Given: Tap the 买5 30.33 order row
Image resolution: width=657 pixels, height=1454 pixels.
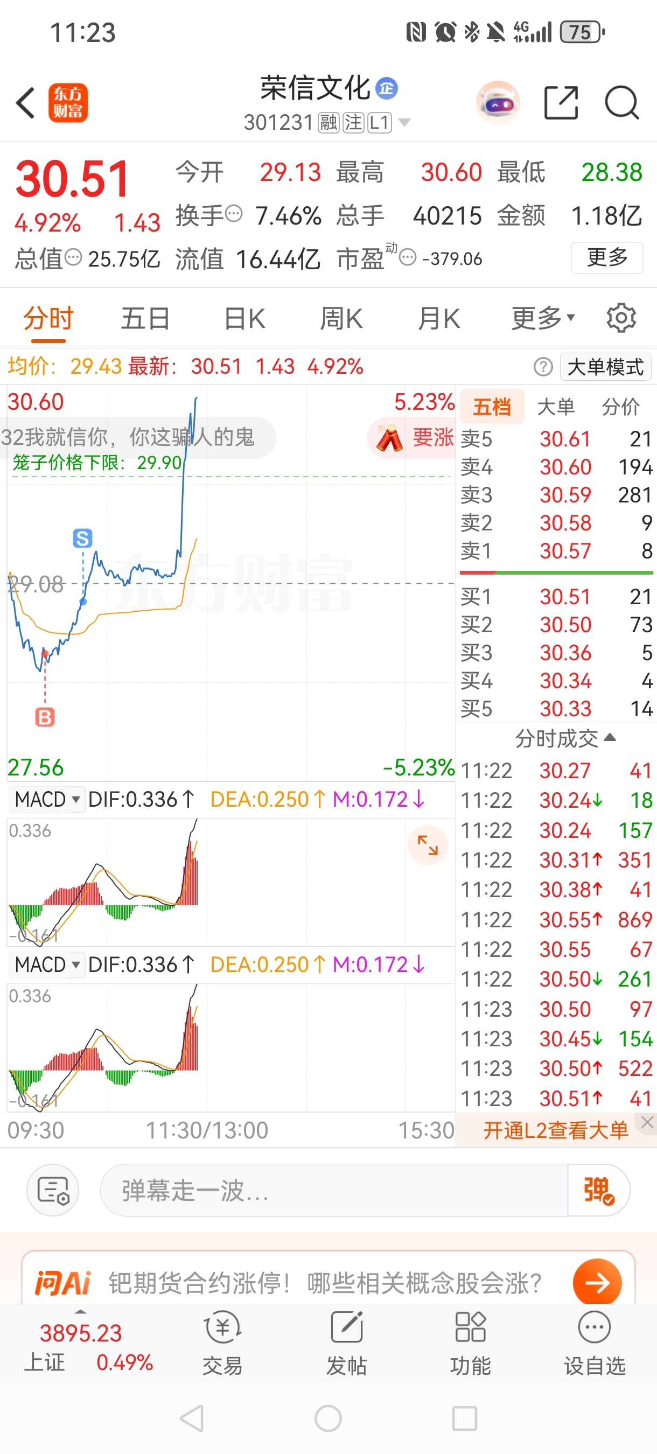Looking at the screenshot, I should tap(556, 708).
